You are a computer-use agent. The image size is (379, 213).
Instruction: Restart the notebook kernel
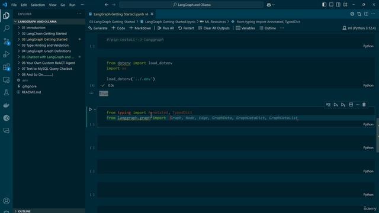(x=186, y=28)
